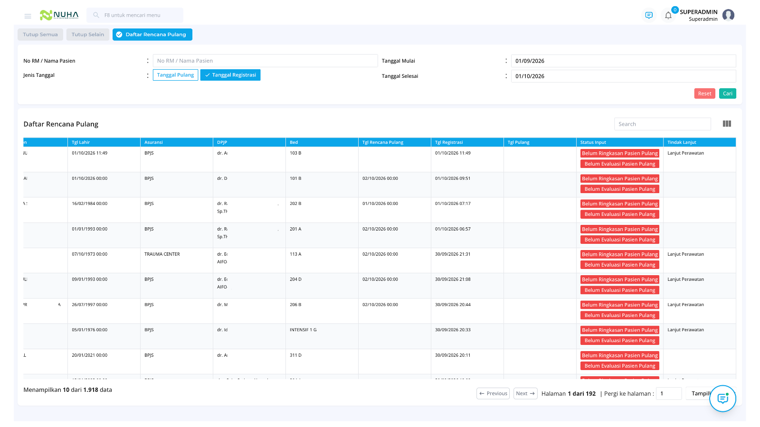Sort by Asuransi column header
The height and width of the screenshot is (427, 760).
pos(176,142)
